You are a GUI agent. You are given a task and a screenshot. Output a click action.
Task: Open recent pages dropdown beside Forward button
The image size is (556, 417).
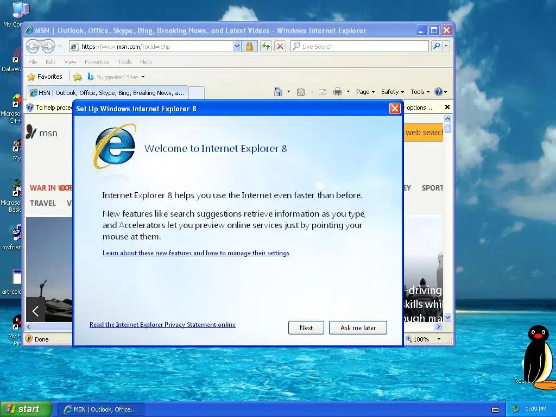[60, 47]
